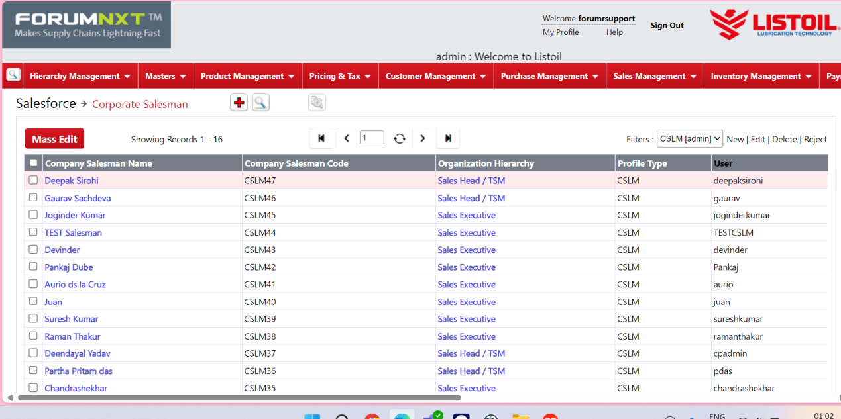The width and height of the screenshot is (841, 419).
Task: Open the Deepak Sirohi salesman record
Action: click(72, 181)
